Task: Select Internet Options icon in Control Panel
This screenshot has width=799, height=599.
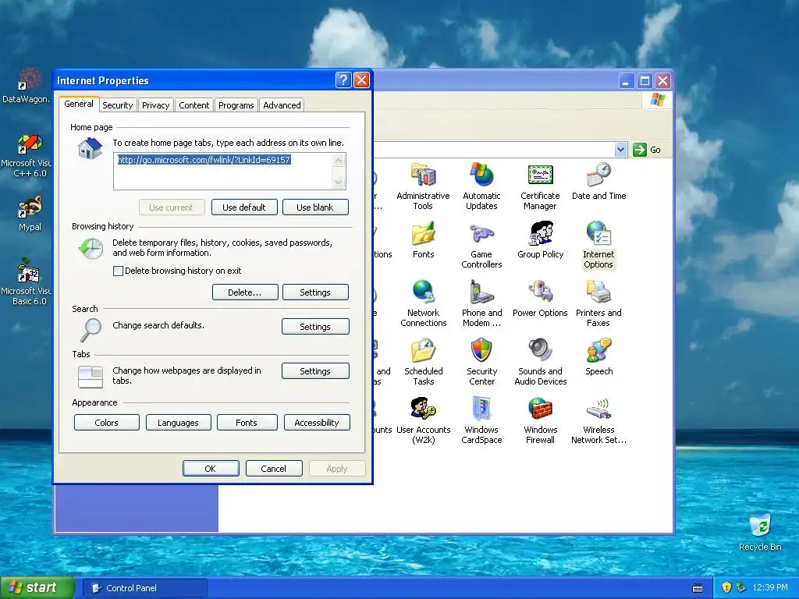Action: tap(598, 245)
